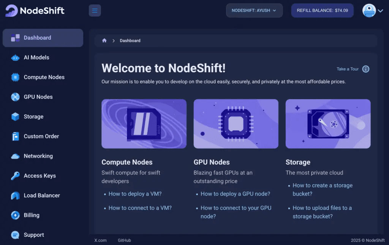
Task: Click the Refill Balance $74.09 button
Action: click(x=322, y=10)
